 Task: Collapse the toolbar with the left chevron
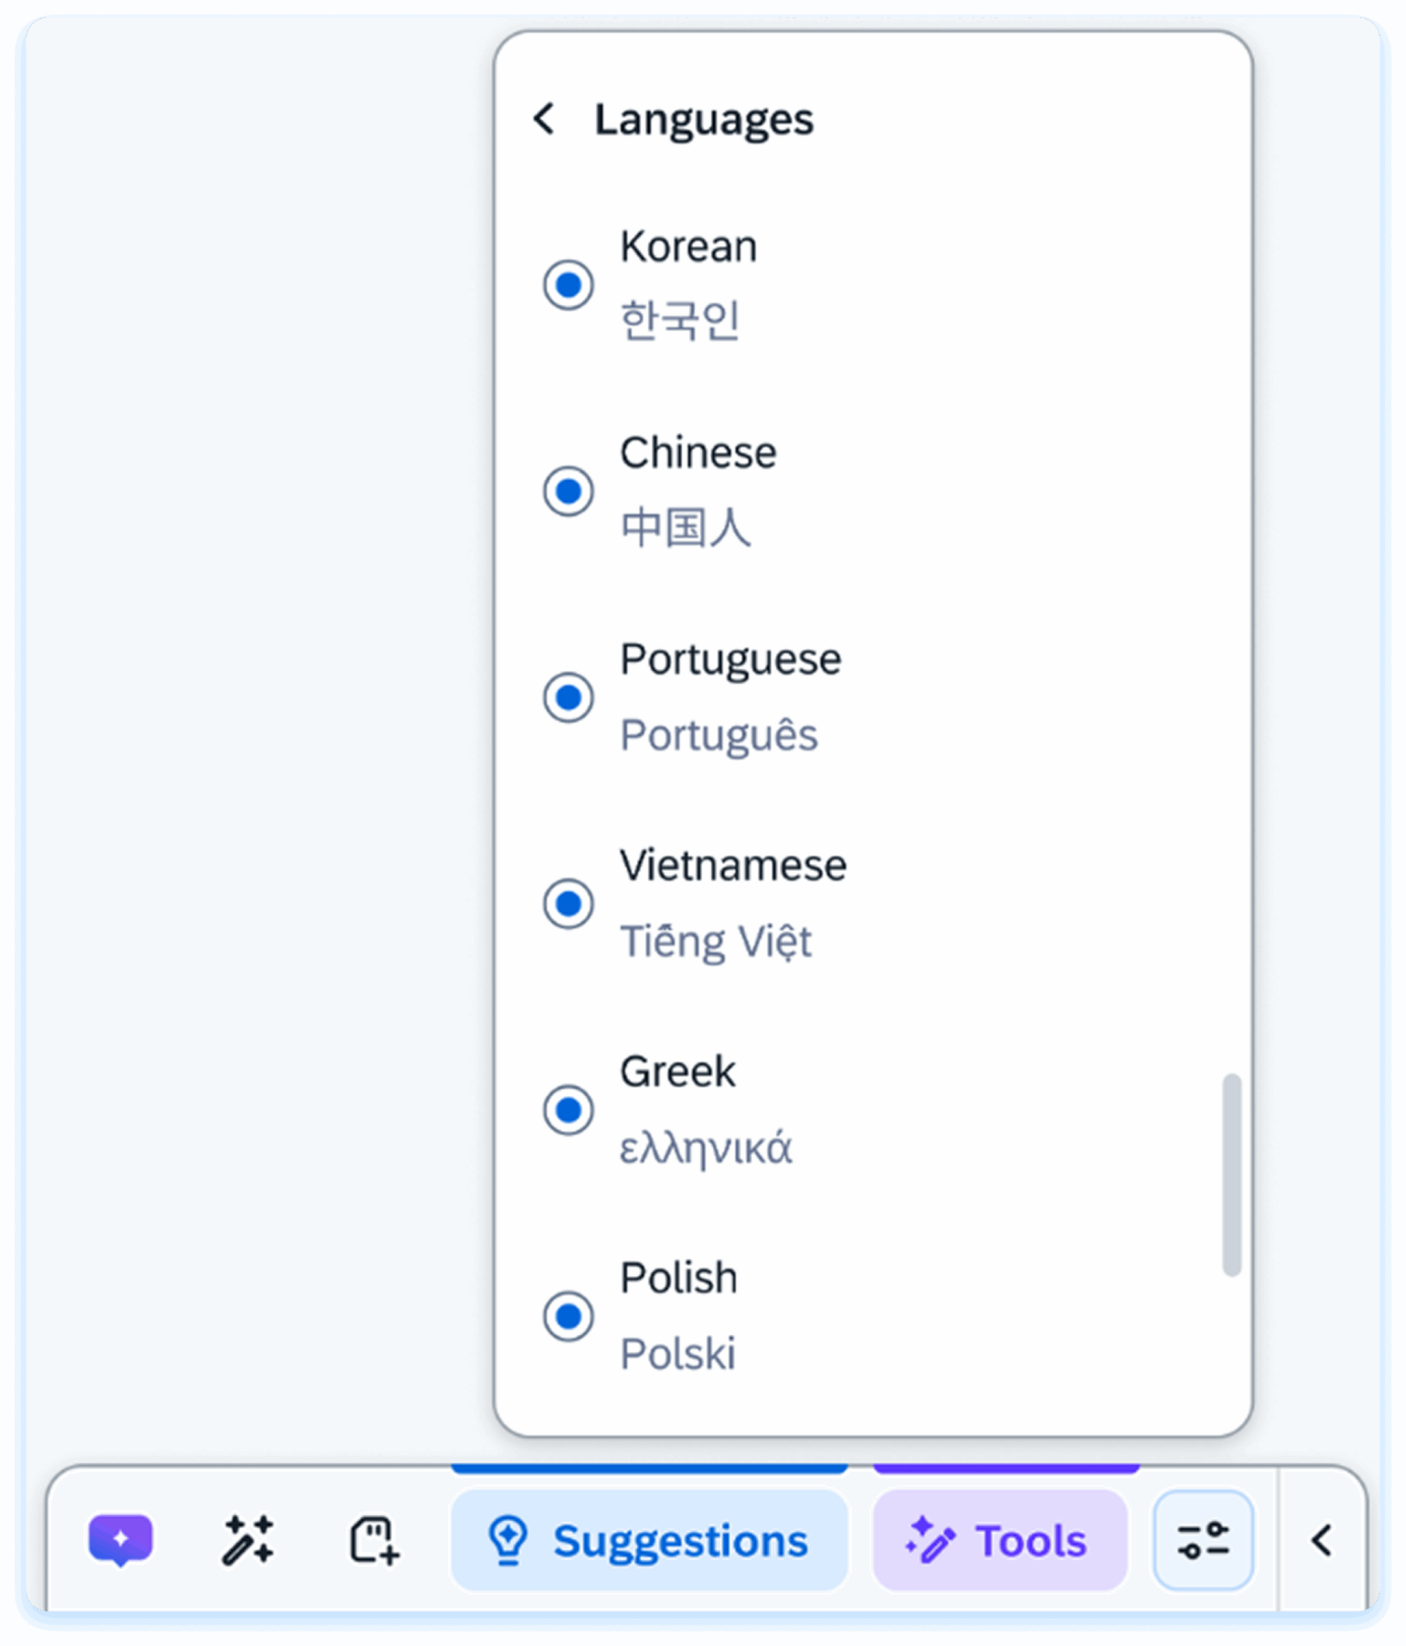coord(1321,1539)
